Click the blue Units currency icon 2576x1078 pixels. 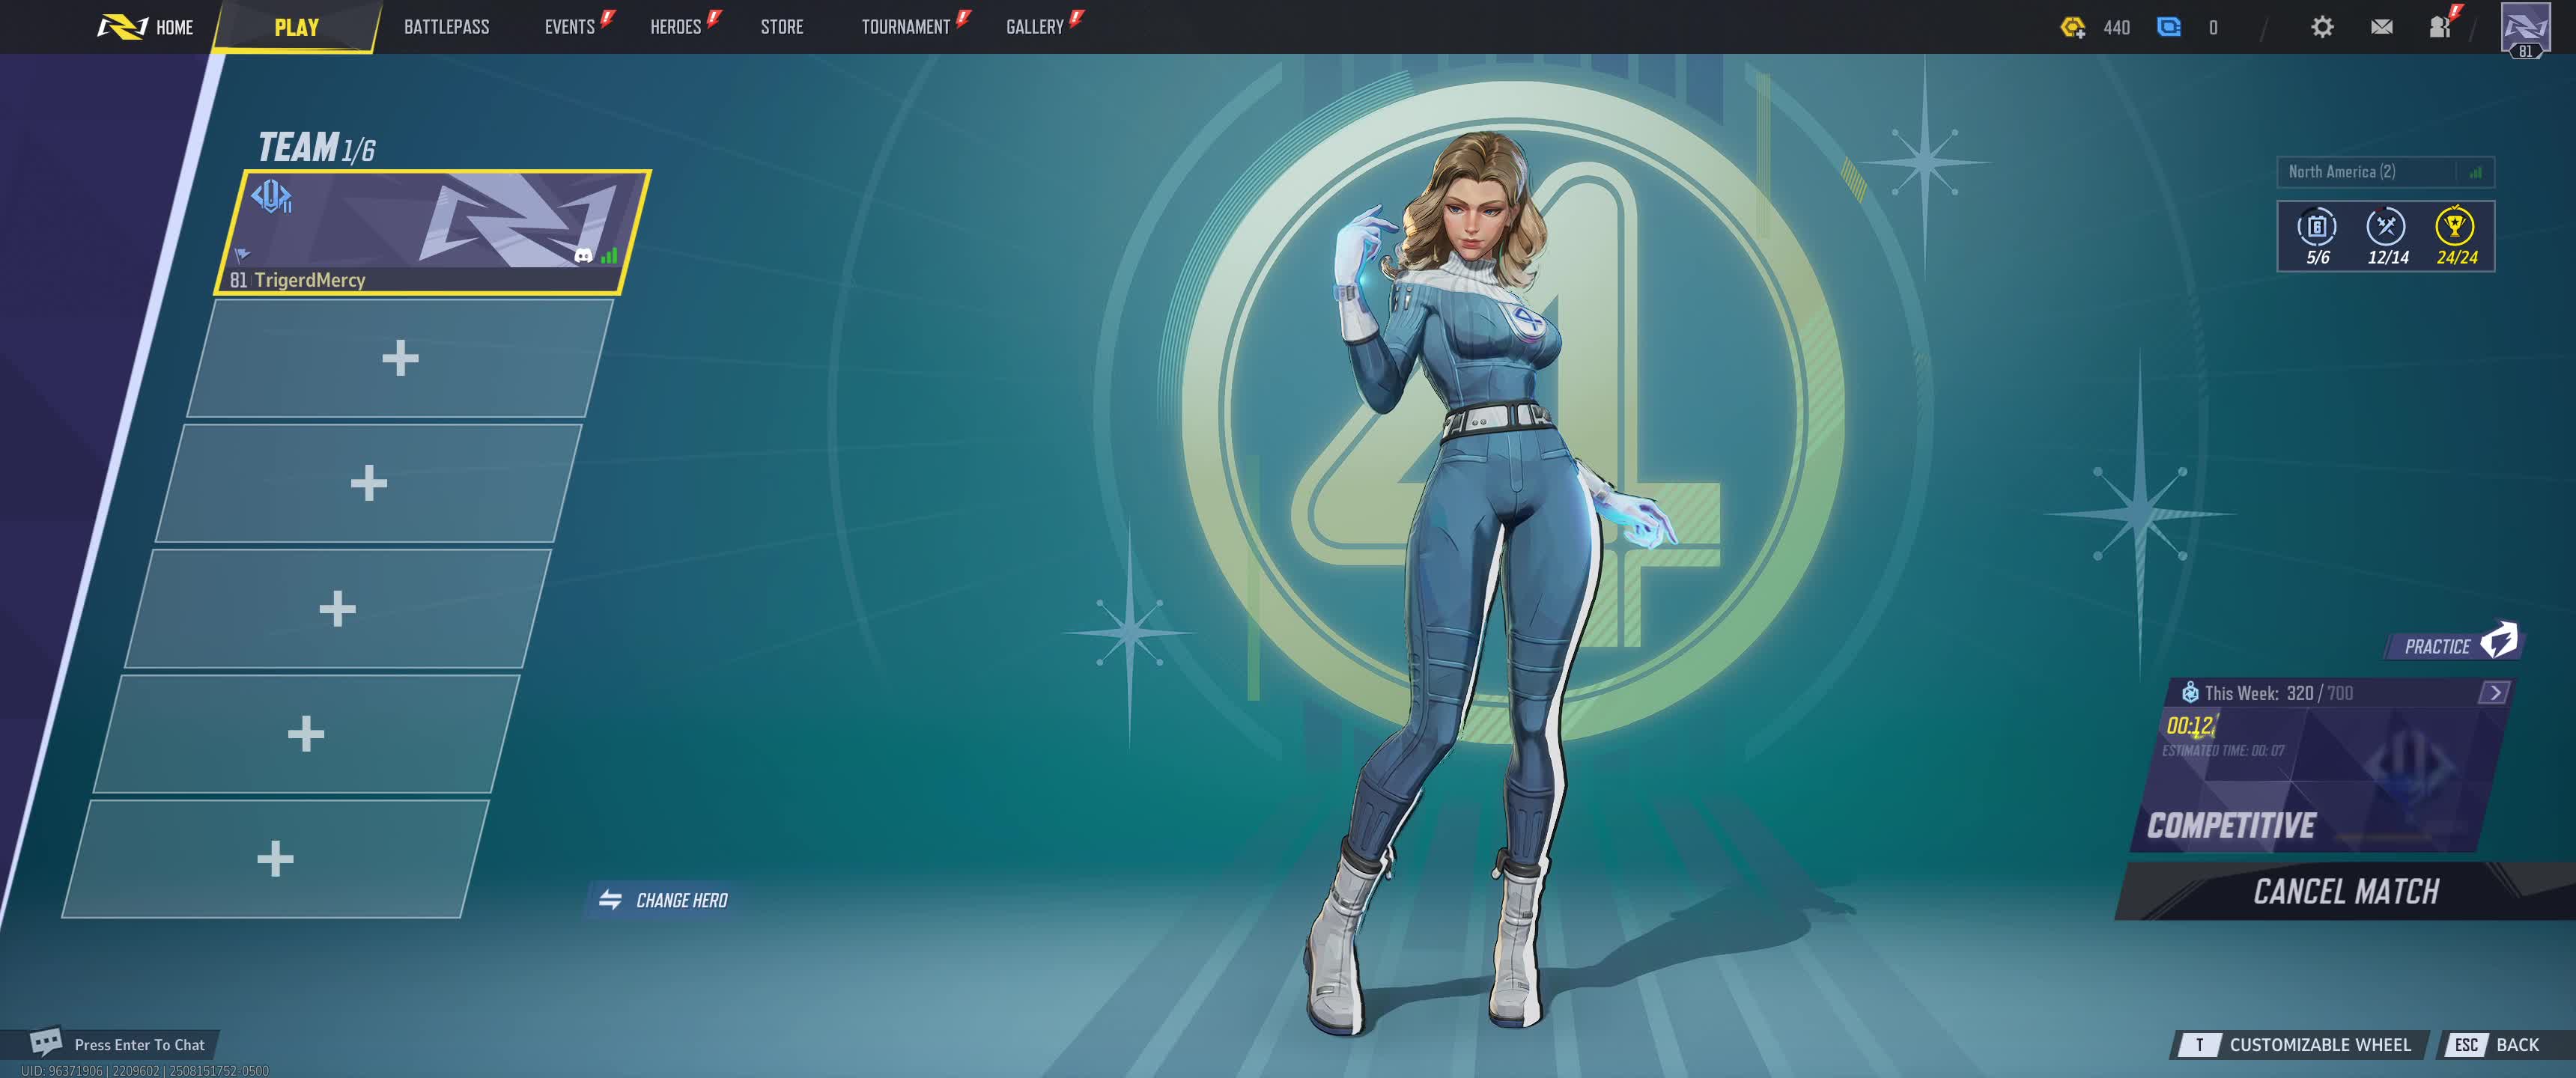[x=2168, y=27]
